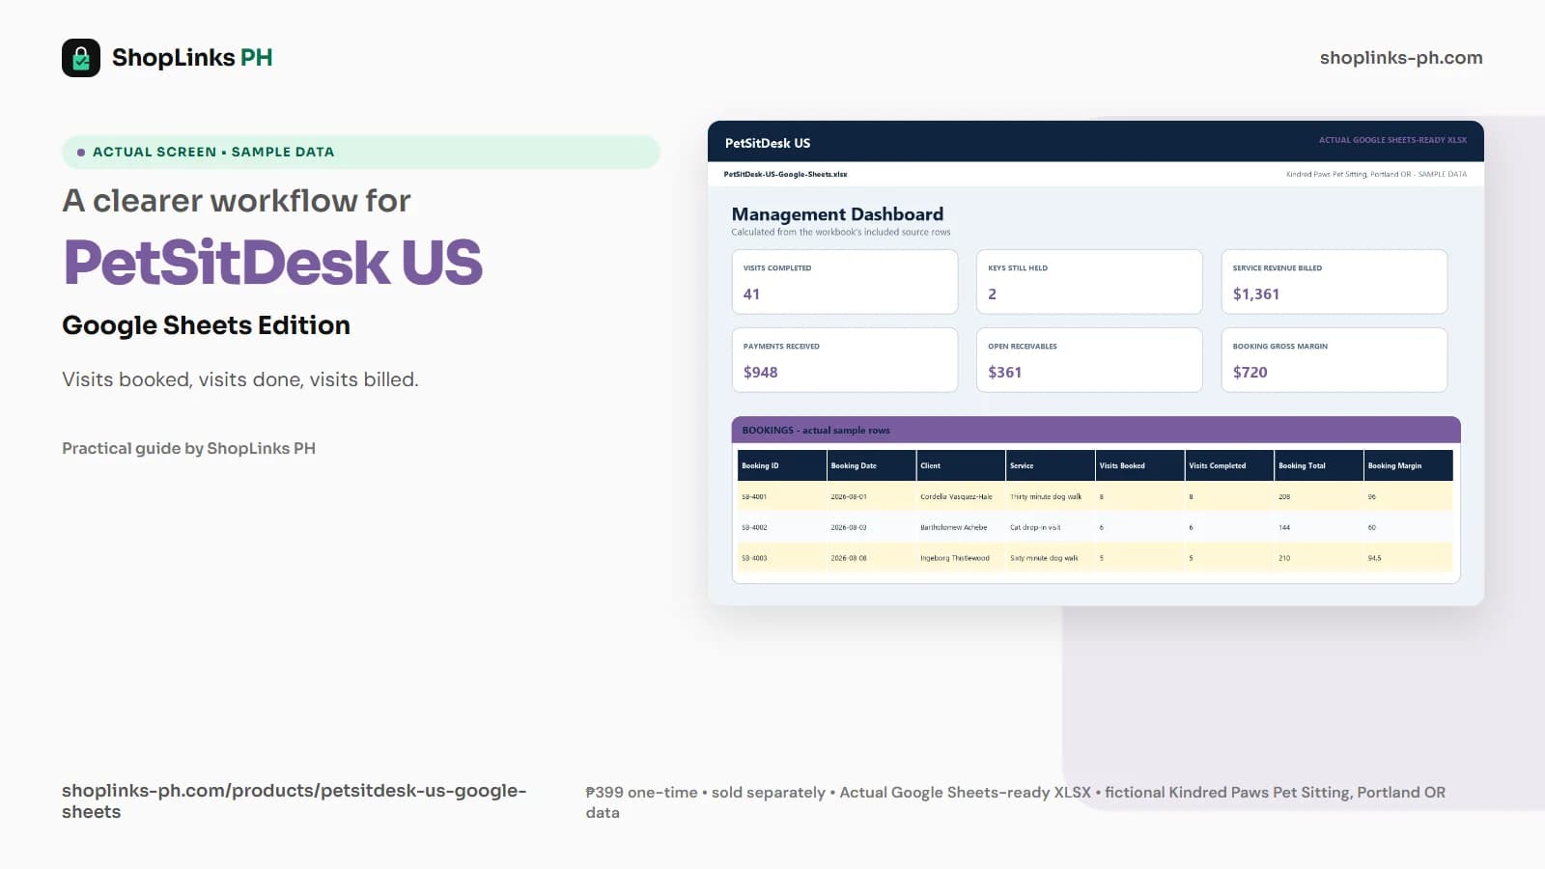
Task: Click the 'Visits Booked' column header
Action: 1140,465
